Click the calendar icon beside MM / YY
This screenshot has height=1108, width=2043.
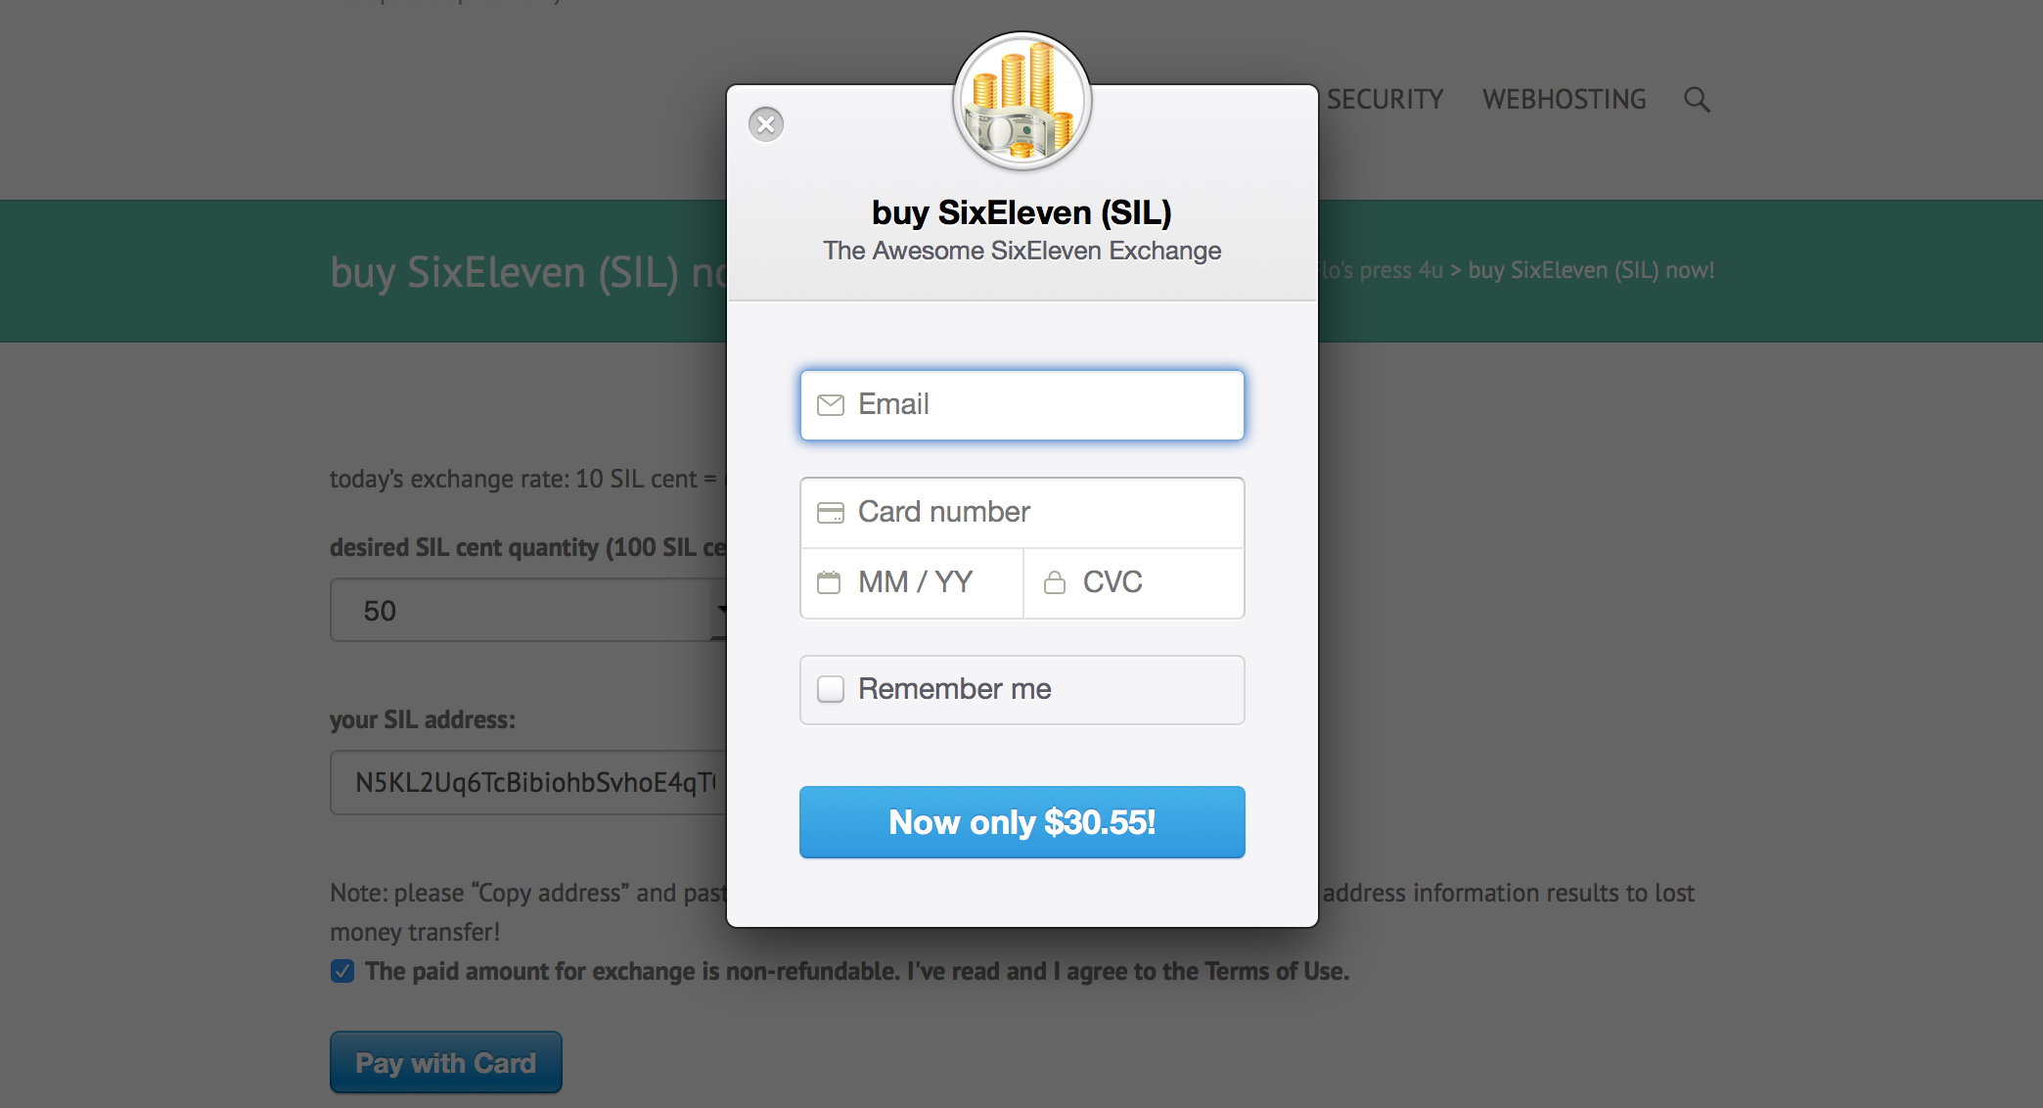[829, 583]
